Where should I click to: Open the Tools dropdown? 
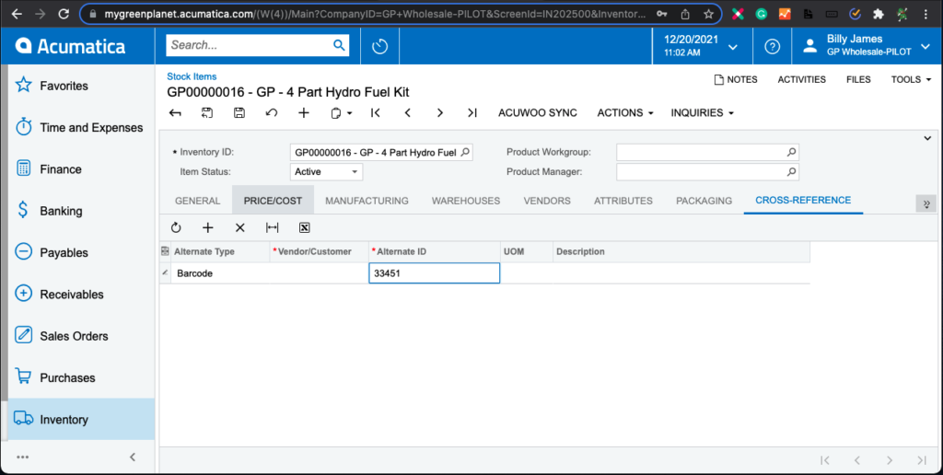[x=911, y=79]
